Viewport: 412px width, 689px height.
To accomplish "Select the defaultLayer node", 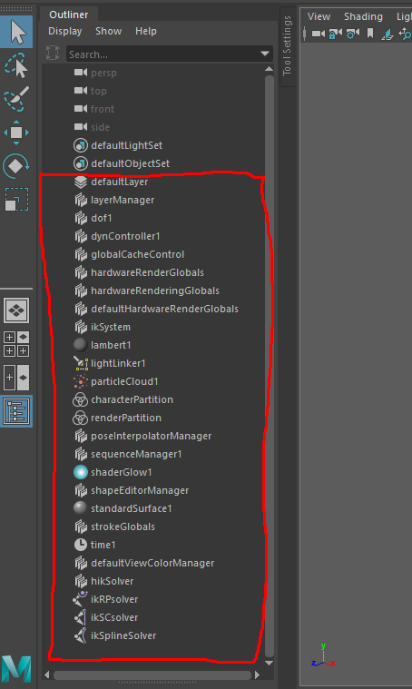I will tap(119, 182).
